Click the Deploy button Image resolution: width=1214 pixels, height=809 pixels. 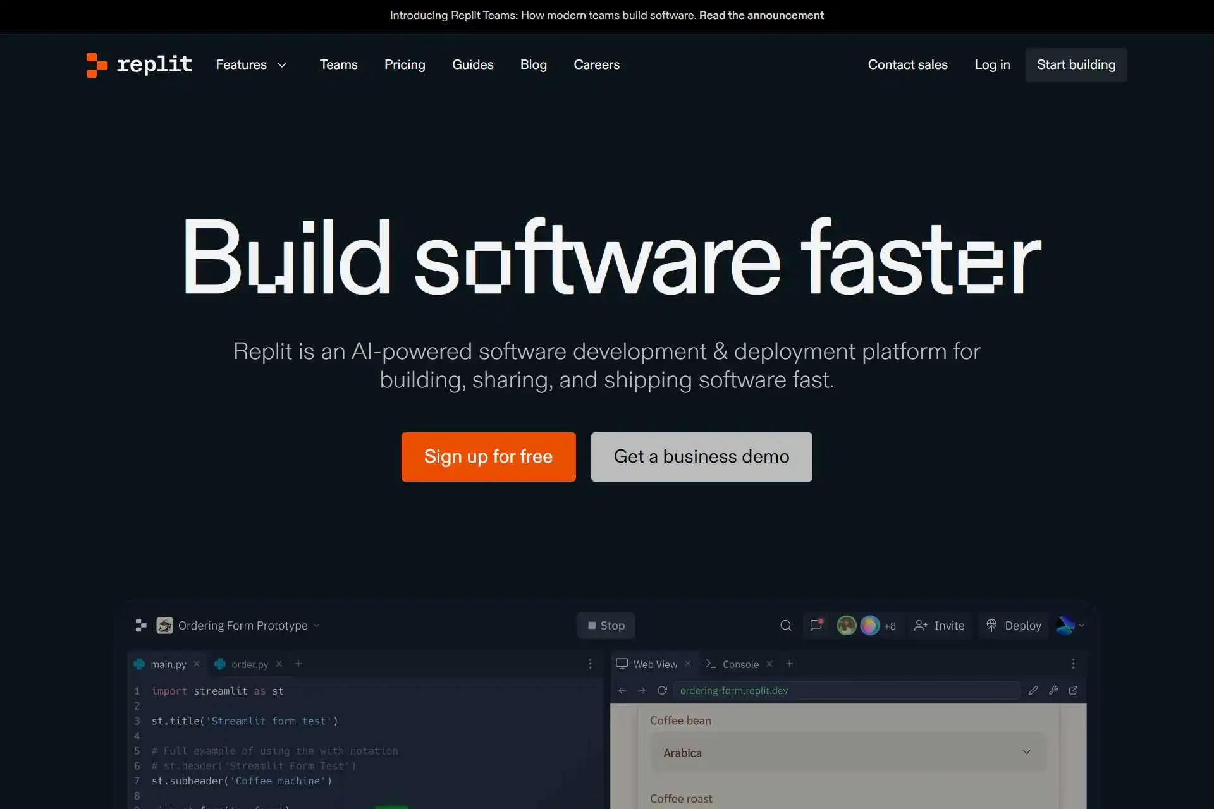(1014, 625)
